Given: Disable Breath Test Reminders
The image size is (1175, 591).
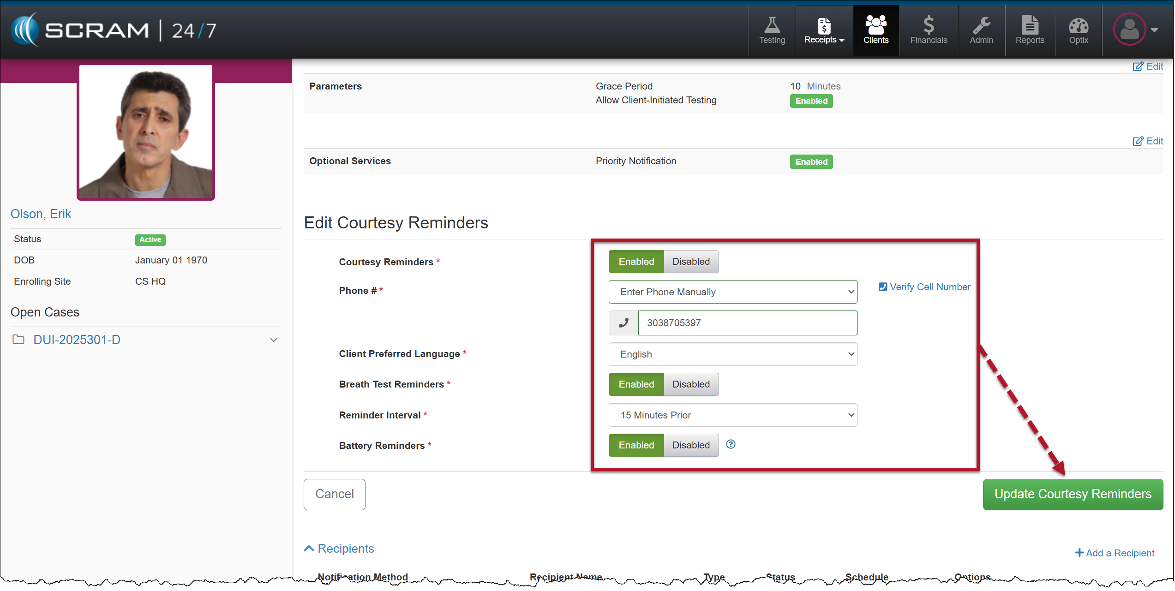Looking at the screenshot, I should (x=690, y=384).
